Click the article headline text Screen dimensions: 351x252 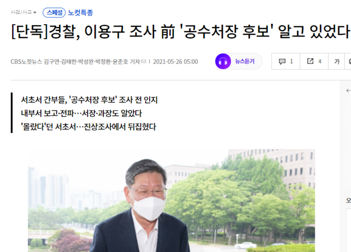[x=180, y=31]
